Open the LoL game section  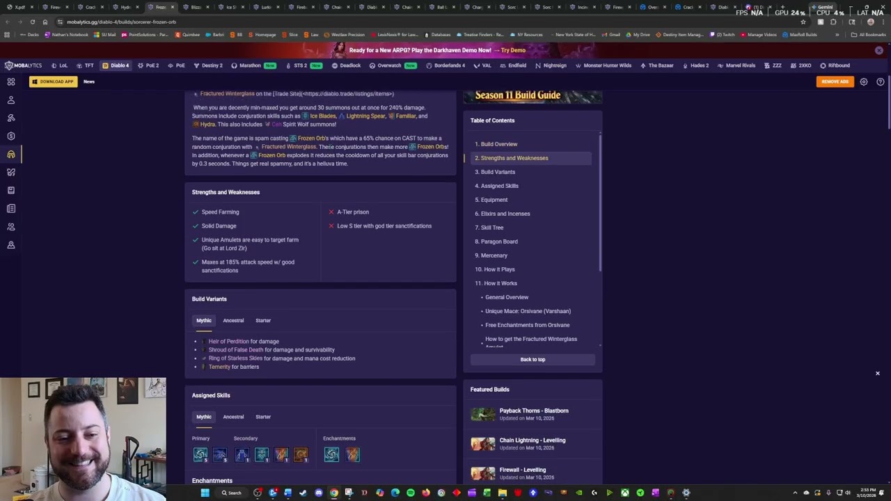[60, 65]
